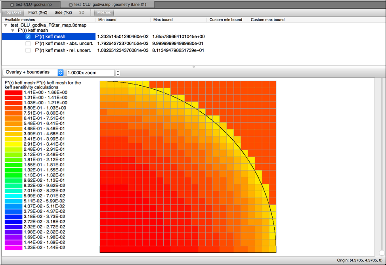Select the Top (X-Y) view button
The height and width of the screenshot is (265, 386).
(x=13, y=12)
